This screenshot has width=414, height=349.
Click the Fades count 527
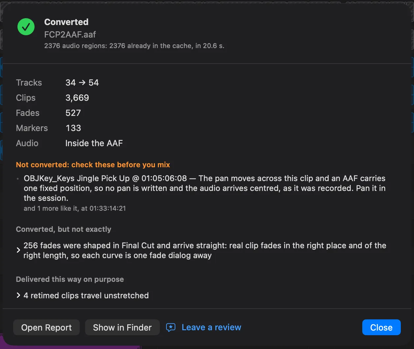tap(73, 113)
